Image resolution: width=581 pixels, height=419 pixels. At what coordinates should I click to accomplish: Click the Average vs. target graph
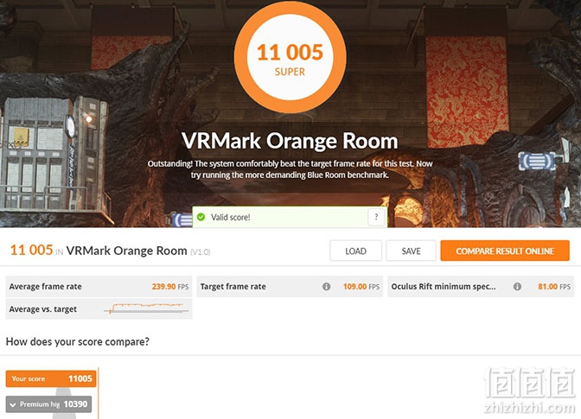coord(147,308)
